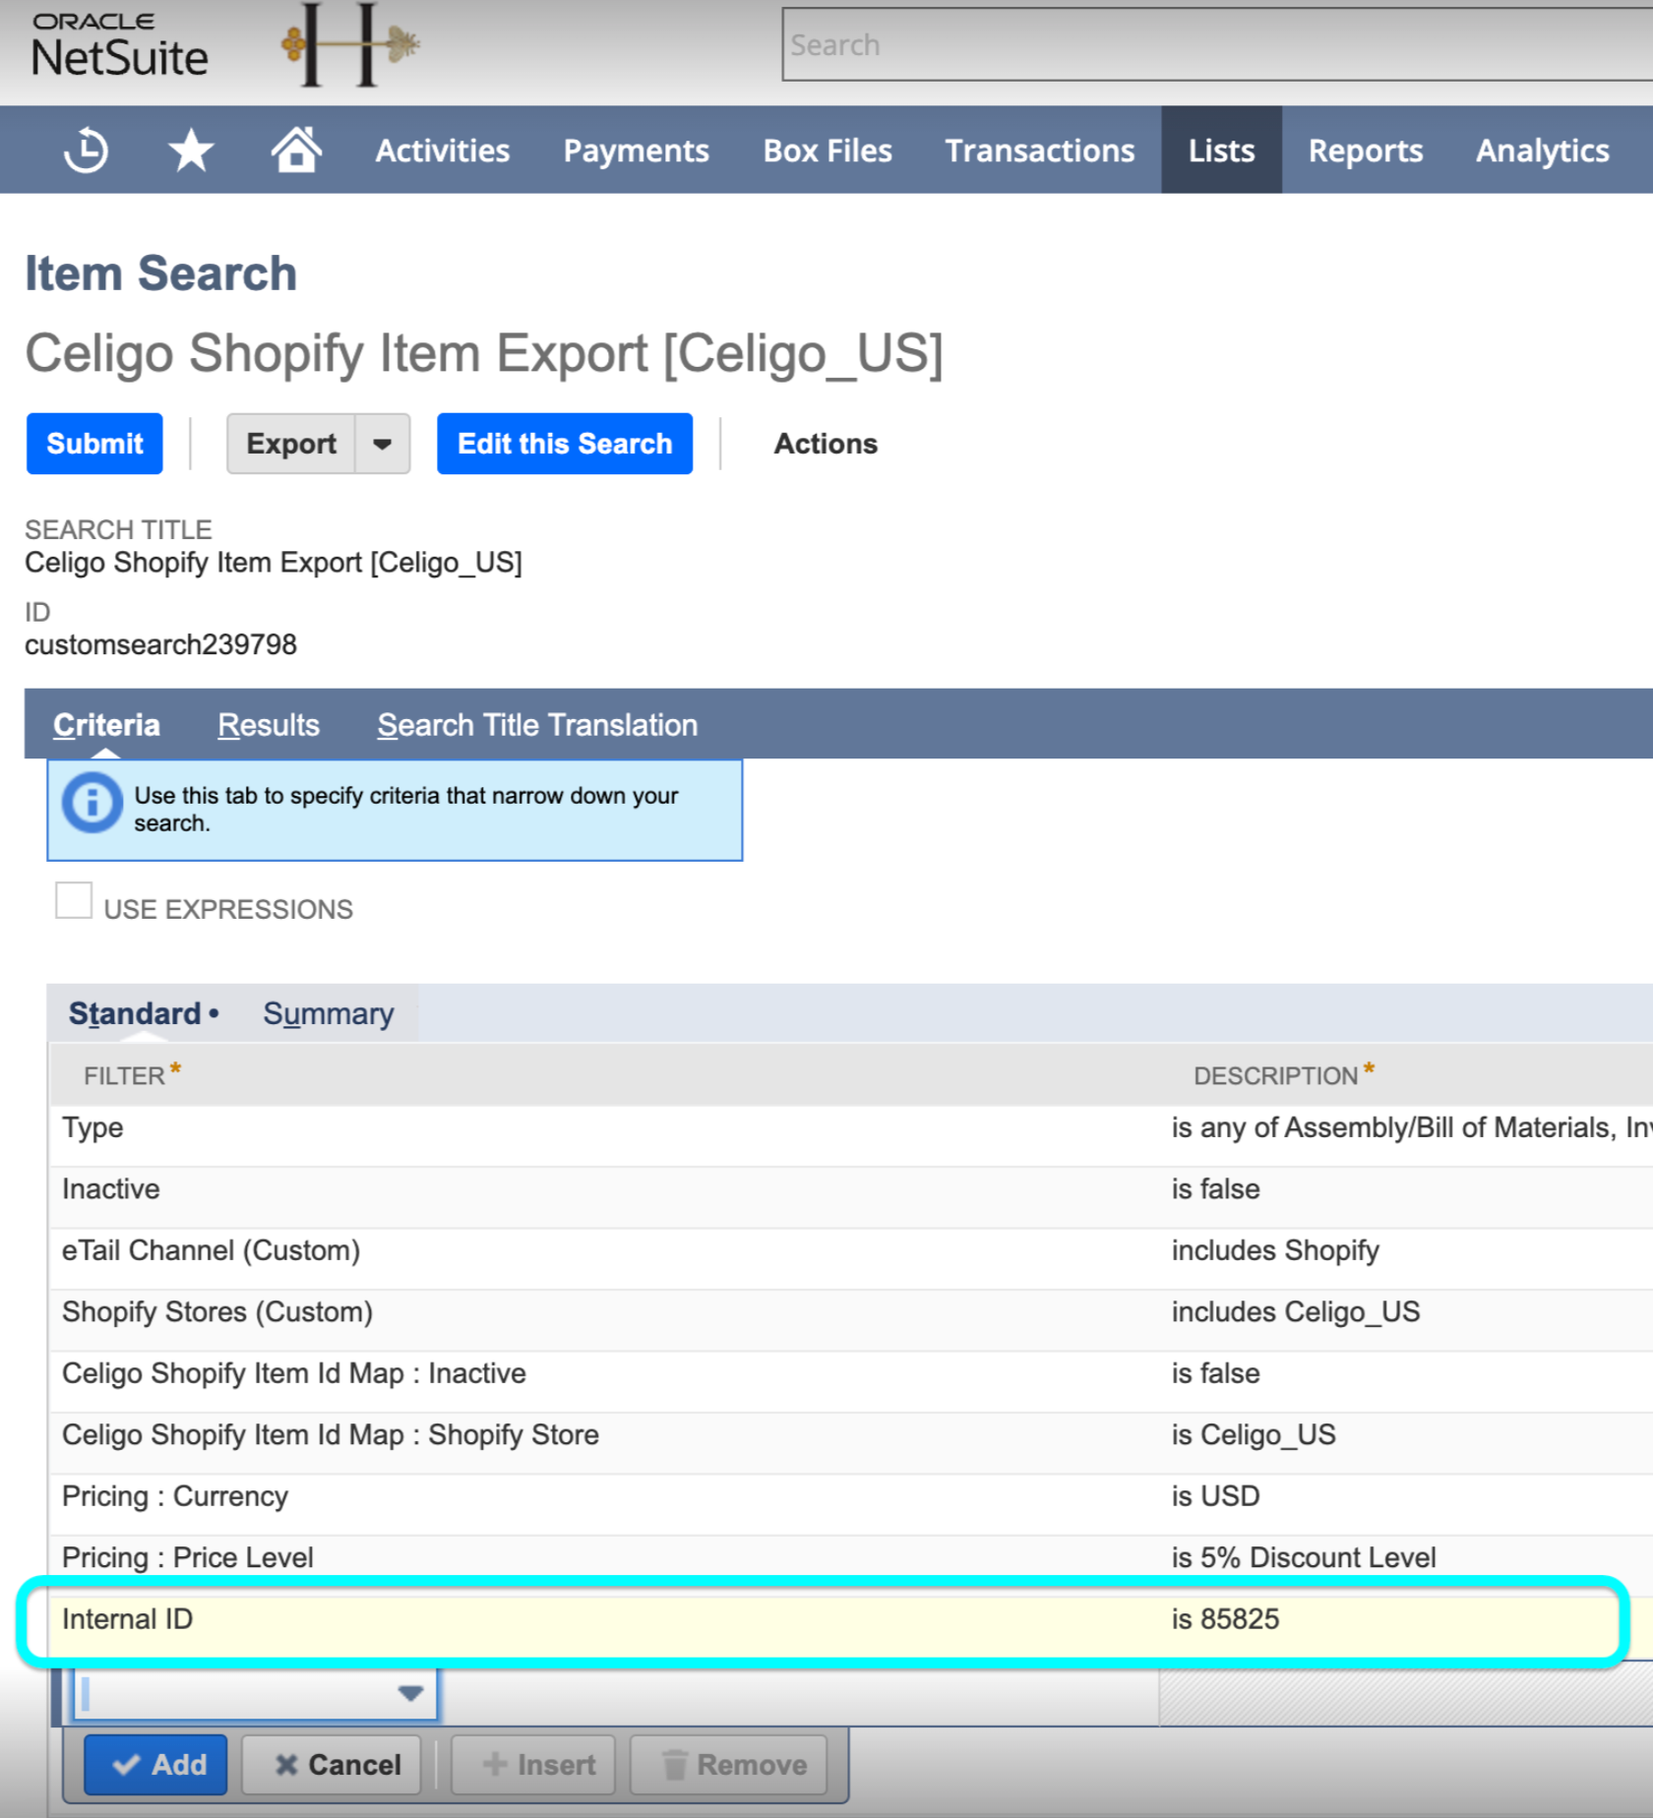
Task: Open the Recent Records clock icon
Action: click(x=86, y=151)
